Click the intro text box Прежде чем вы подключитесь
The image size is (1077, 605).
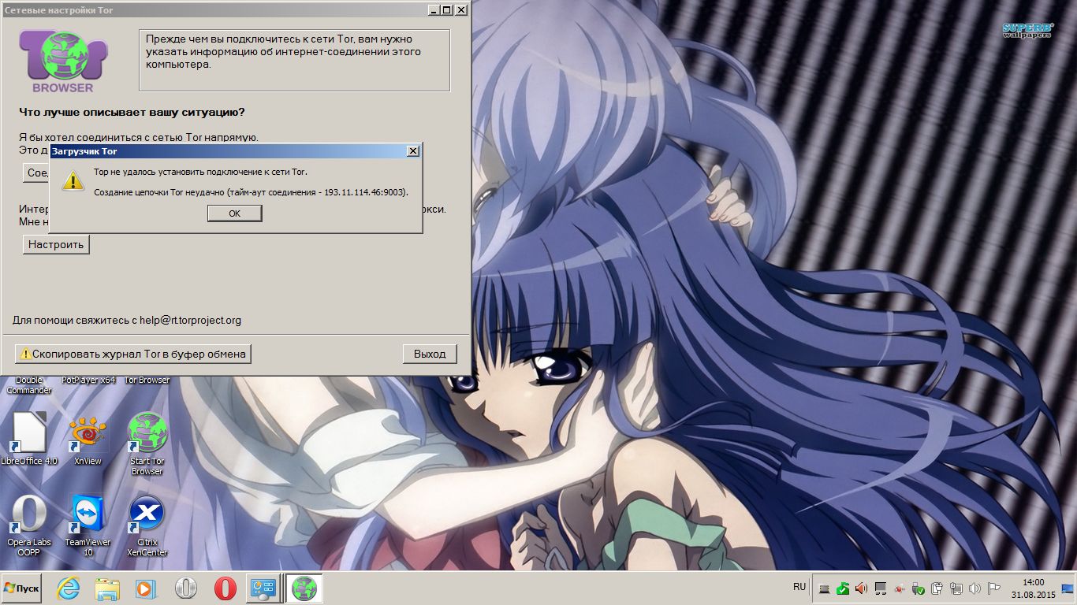point(294,61)
